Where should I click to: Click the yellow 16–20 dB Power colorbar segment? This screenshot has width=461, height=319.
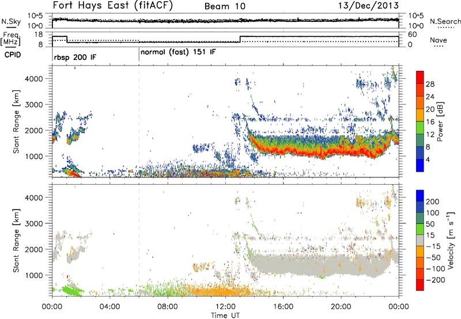tap(420, 115)
